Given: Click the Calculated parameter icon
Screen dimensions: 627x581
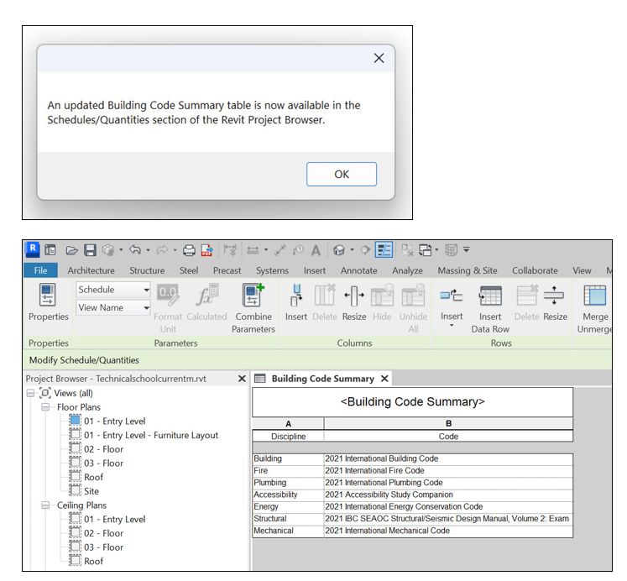Looking at the screenshot, I should [x=207, y=295].
